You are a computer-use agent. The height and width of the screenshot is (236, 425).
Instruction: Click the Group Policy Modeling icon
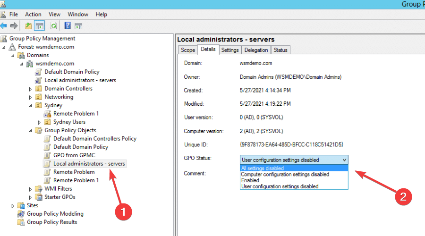(21, 214)
